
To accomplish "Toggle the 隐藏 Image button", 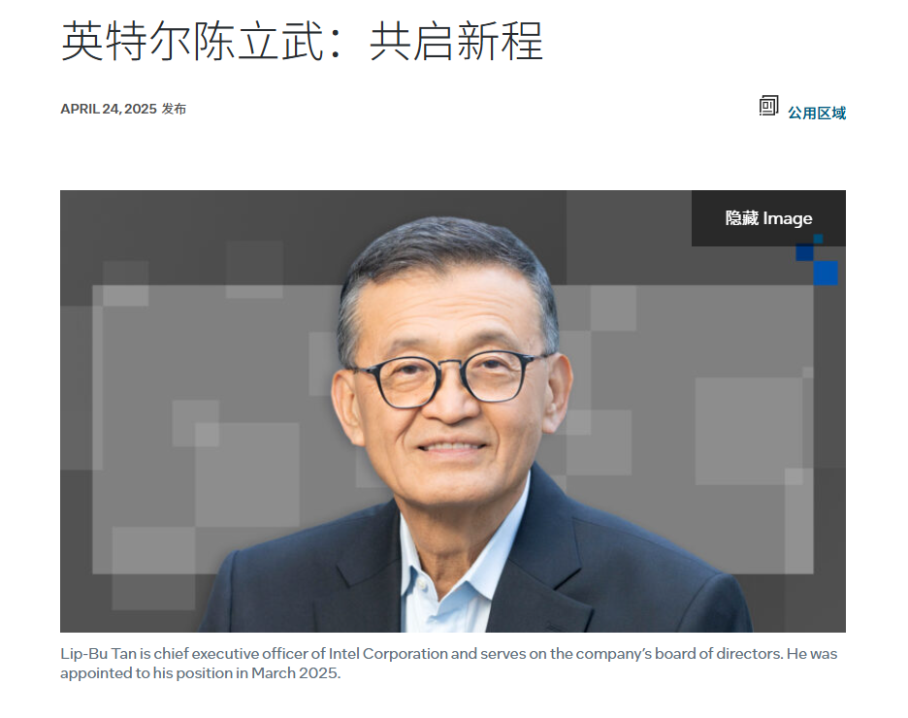I will [x=768, y=218].
